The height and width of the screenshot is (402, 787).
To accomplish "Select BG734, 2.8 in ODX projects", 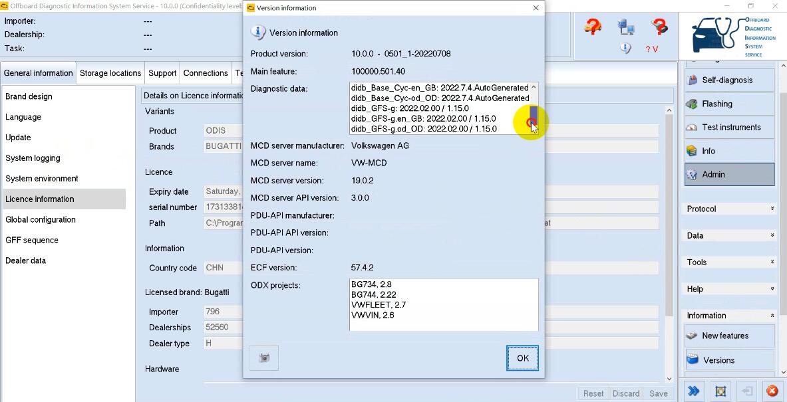I will [x=371, y=284].
